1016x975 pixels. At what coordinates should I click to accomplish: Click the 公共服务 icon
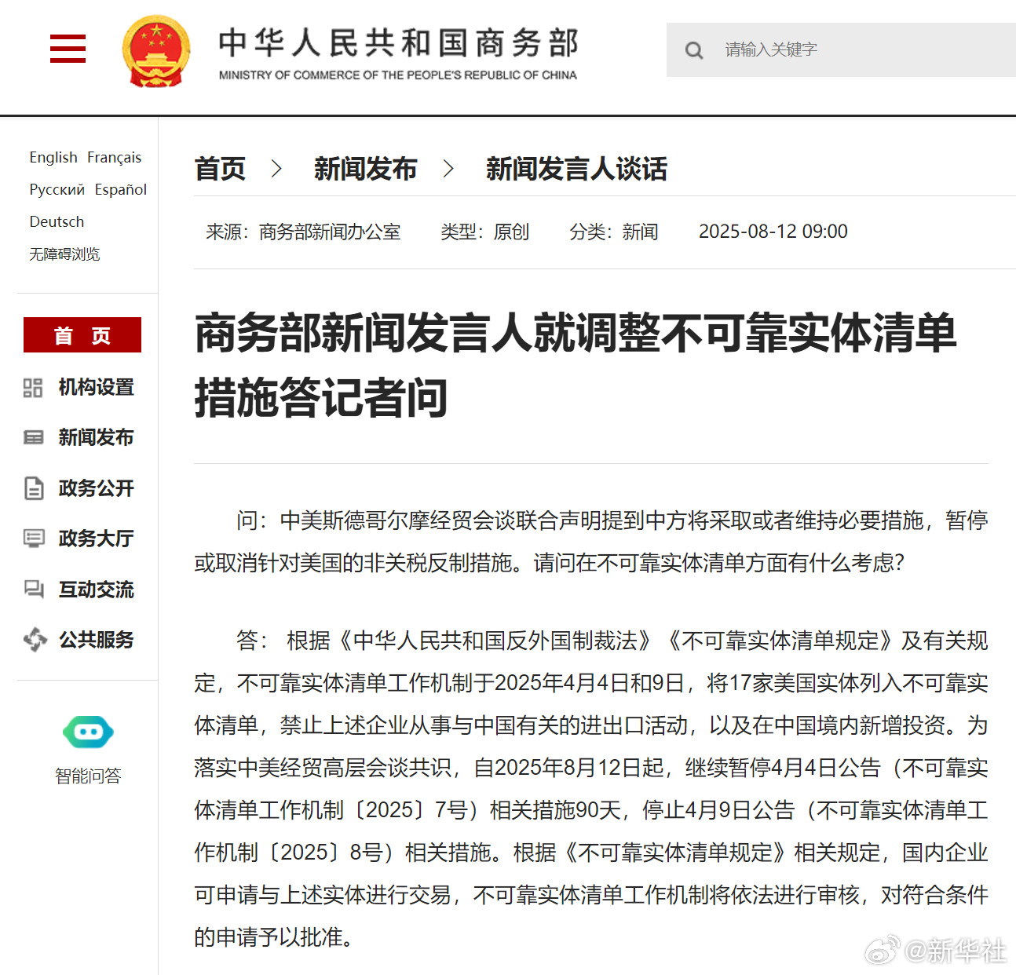click(x=35, y=640)
